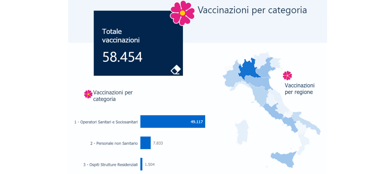Screen dimensions: 385x174
Task: Click small flower icon next to category chart title
Action: click(x=88, y=94)
